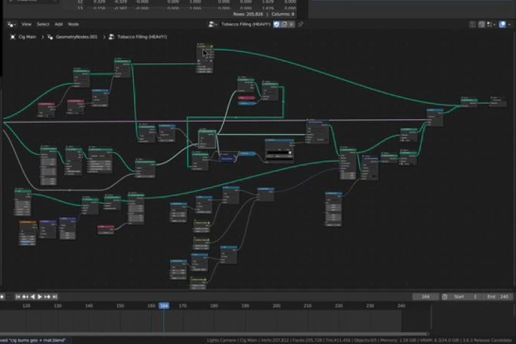This screenshot has height=344, width=516.
Task: Select the Group Output node at far right
Action: coord(497,101)
